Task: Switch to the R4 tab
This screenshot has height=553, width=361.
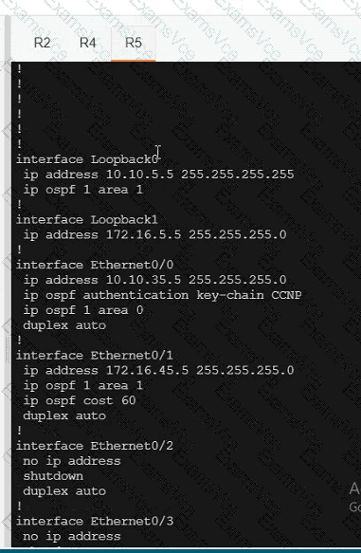Action: (x=88, y=43)
